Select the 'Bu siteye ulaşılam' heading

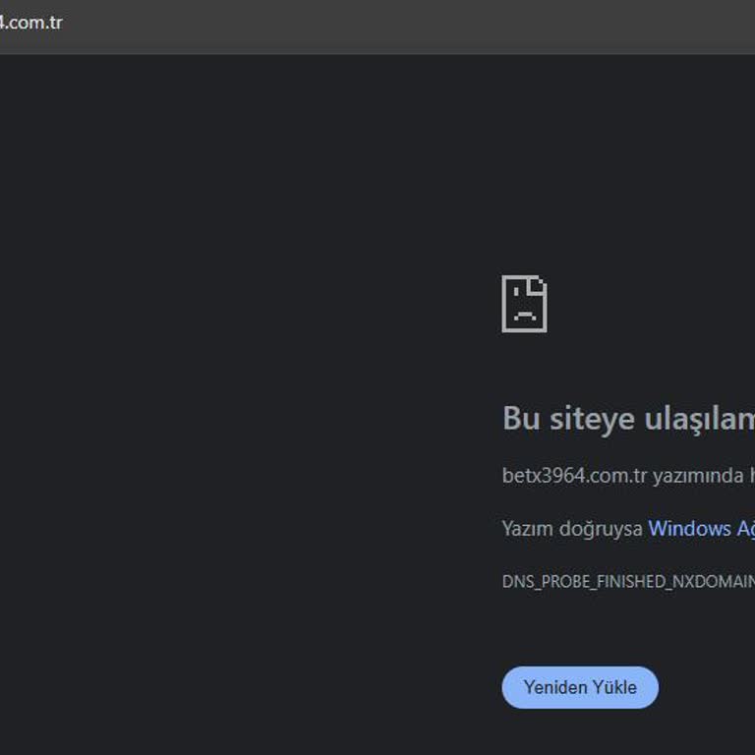[628, 419]
